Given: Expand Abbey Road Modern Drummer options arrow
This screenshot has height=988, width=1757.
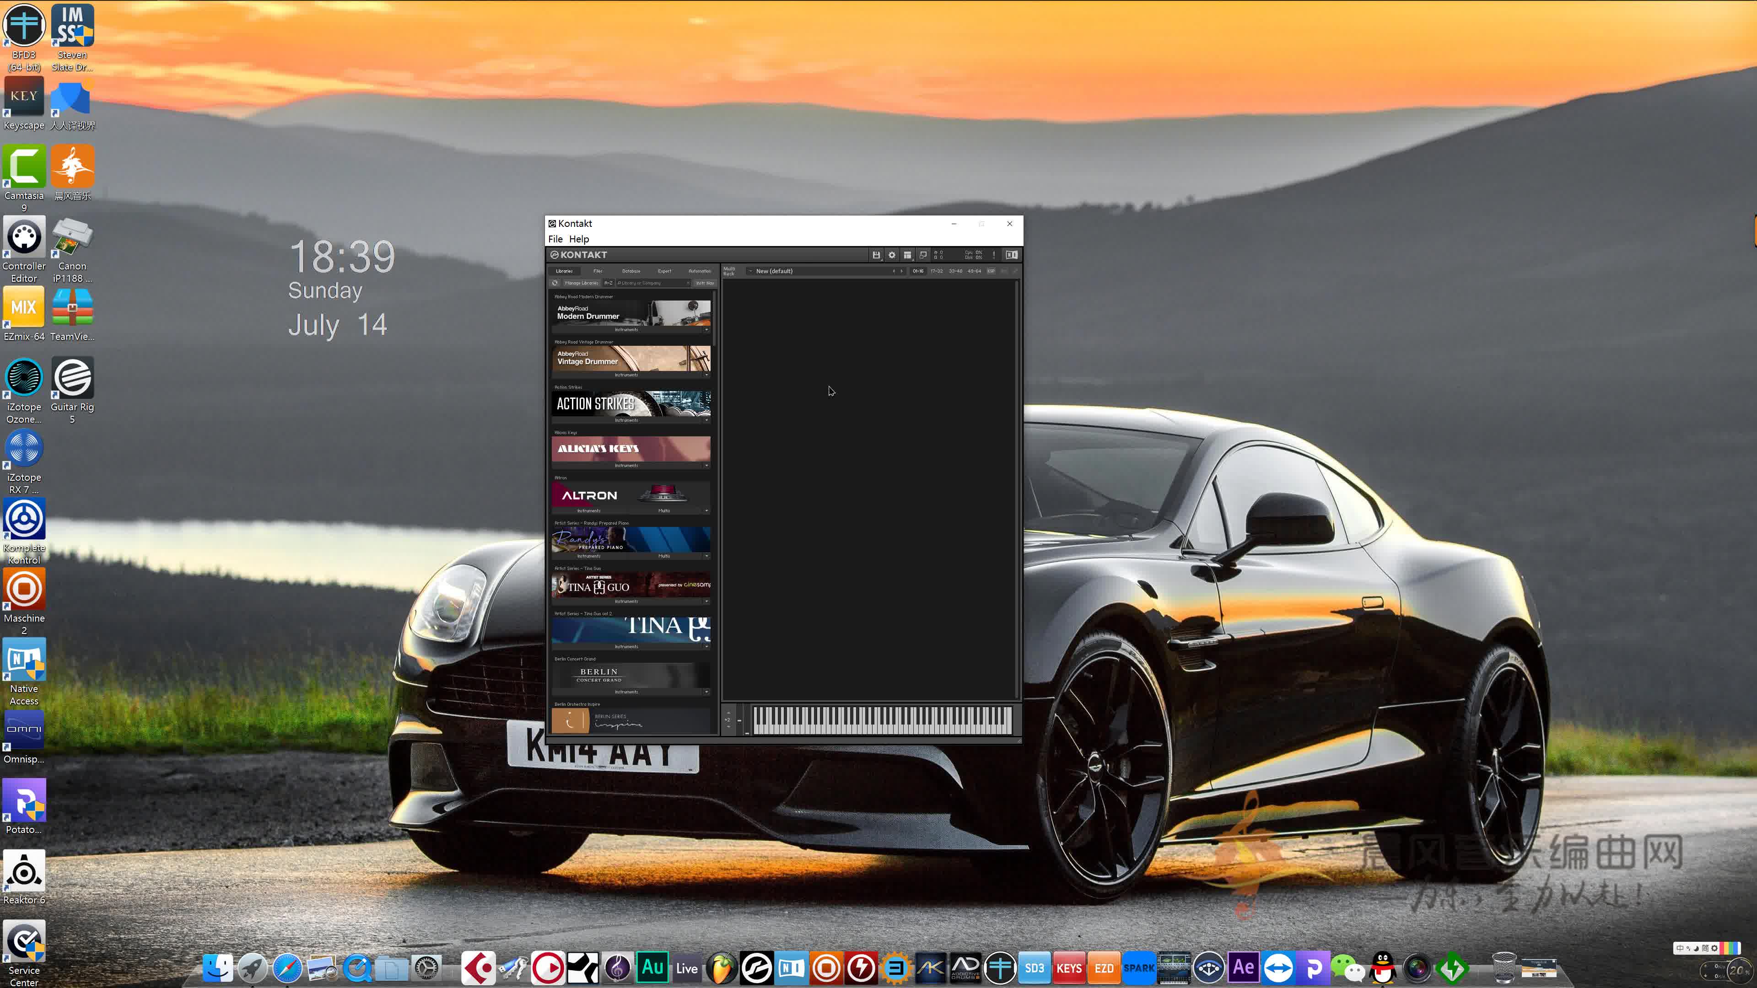Looking at the screenshot, I should (706, 330).
